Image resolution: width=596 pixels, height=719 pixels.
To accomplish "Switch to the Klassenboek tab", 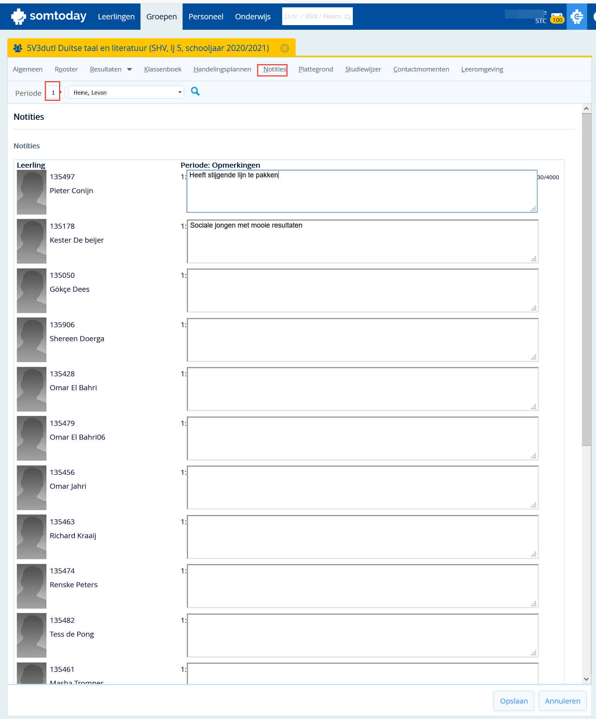I will tap(163, 69).
